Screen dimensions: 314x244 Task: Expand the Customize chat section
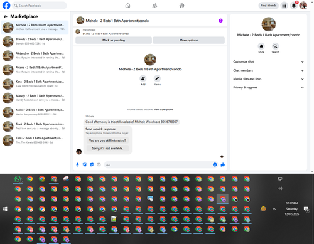(x=269, y=61)
